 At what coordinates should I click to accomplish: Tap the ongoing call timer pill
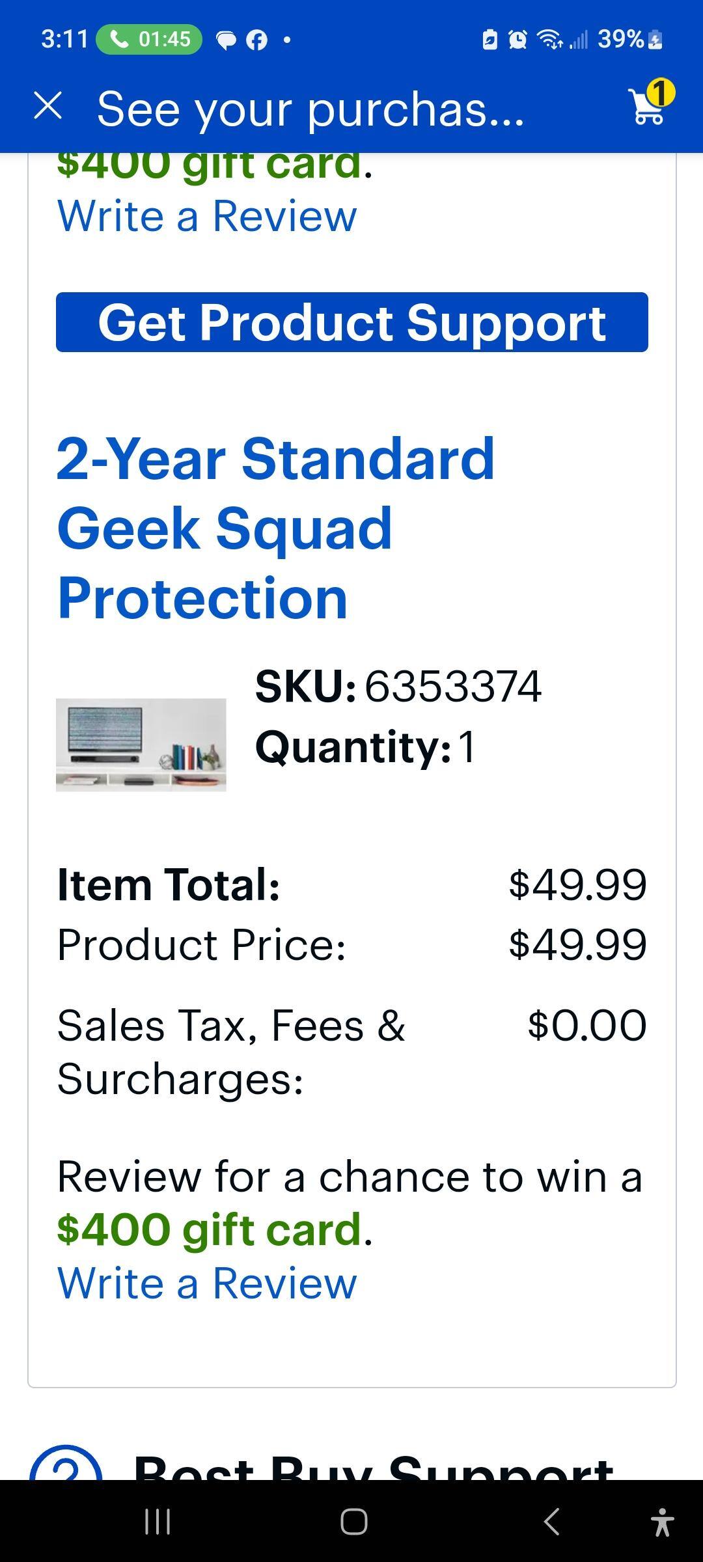(x=149, y=40)
